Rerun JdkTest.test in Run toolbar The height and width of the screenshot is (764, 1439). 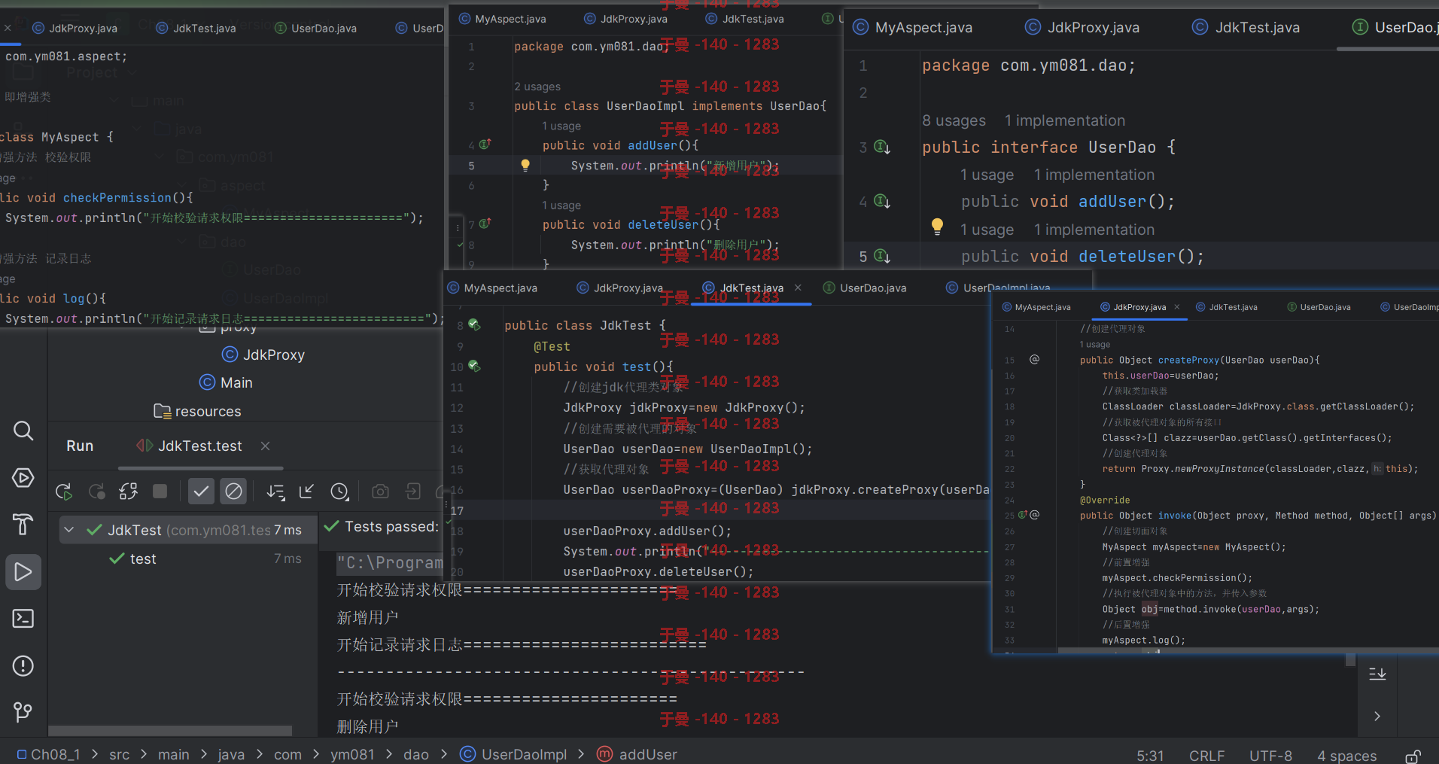[64, 492]
